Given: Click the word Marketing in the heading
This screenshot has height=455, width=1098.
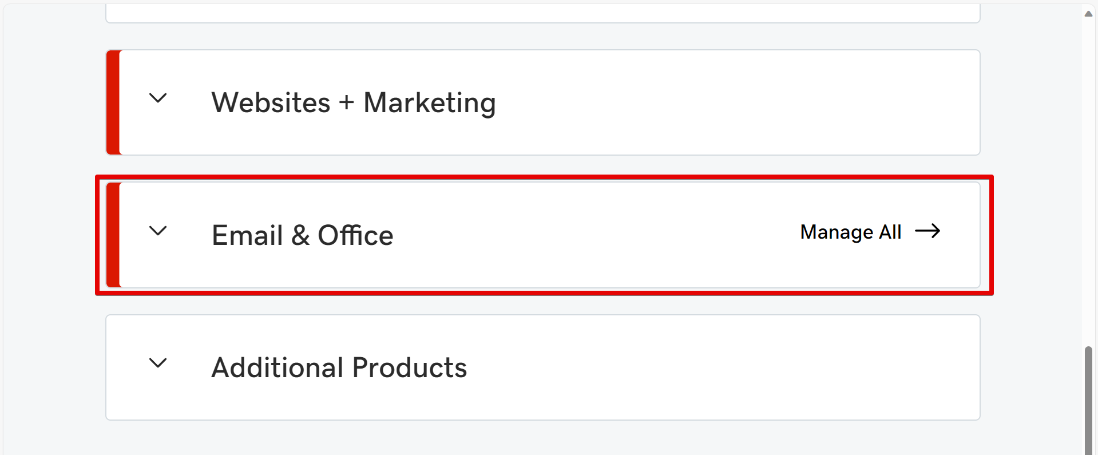Looking at the screenshot, I should point(429,103).
